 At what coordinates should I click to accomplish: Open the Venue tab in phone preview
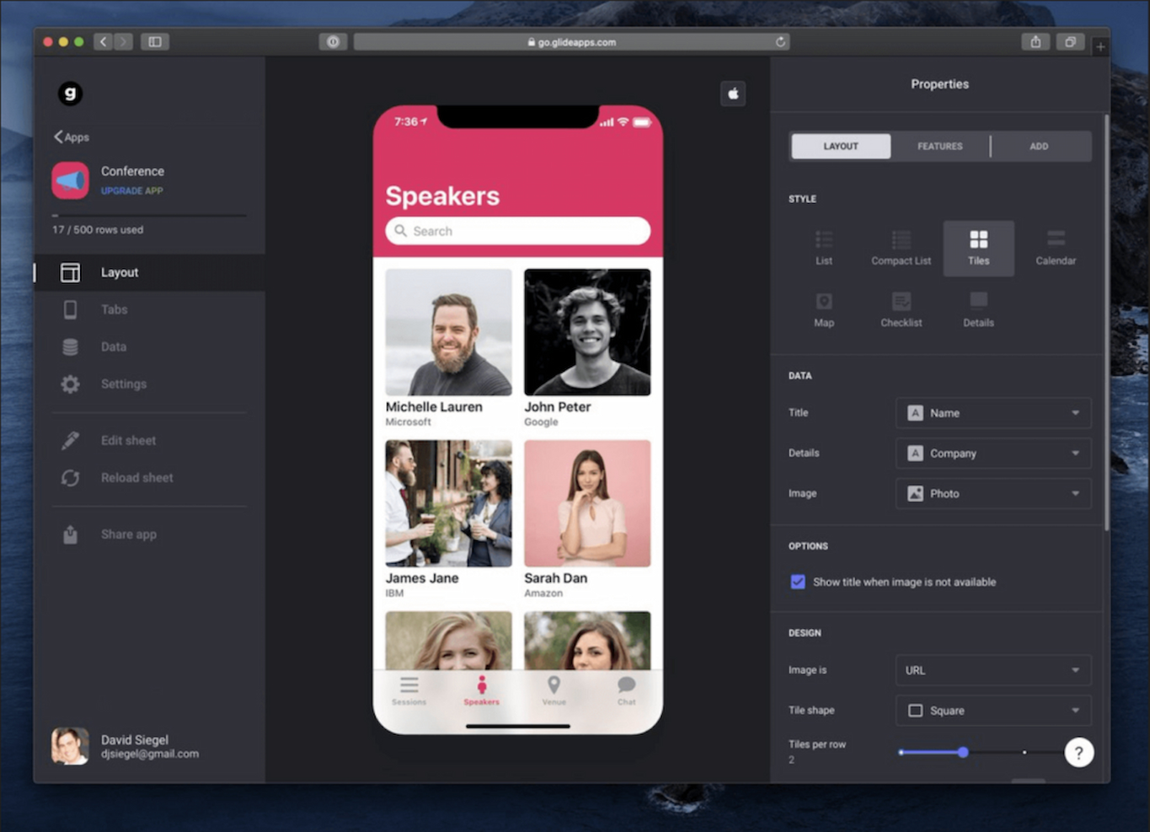[x=554, y=690]
